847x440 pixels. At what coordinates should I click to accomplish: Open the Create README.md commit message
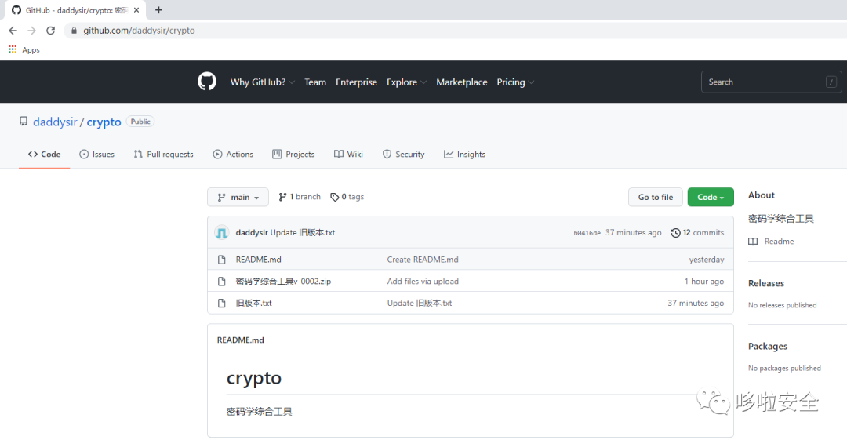tap(423, 260)
